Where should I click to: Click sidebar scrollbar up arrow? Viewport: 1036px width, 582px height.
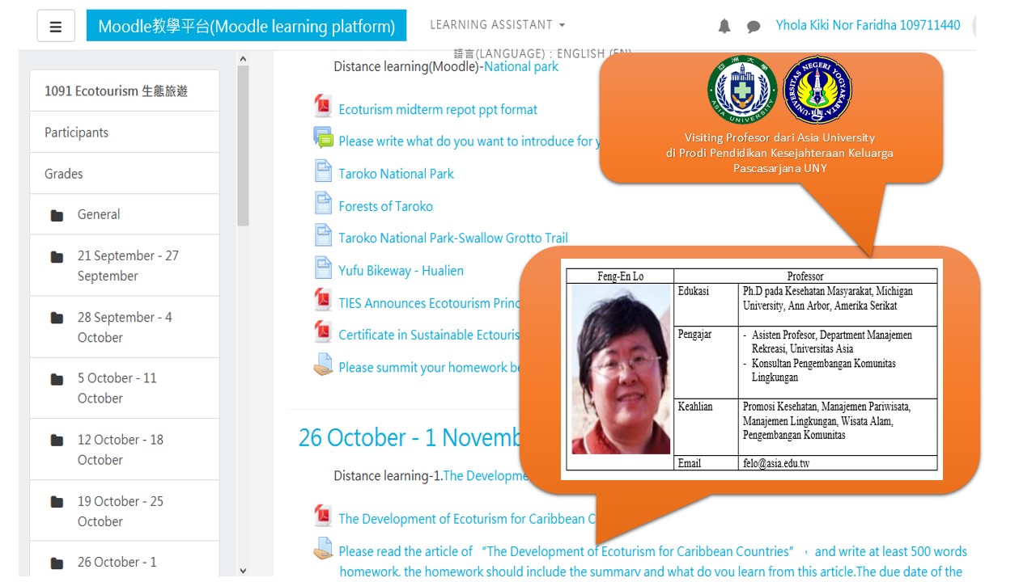243,58
